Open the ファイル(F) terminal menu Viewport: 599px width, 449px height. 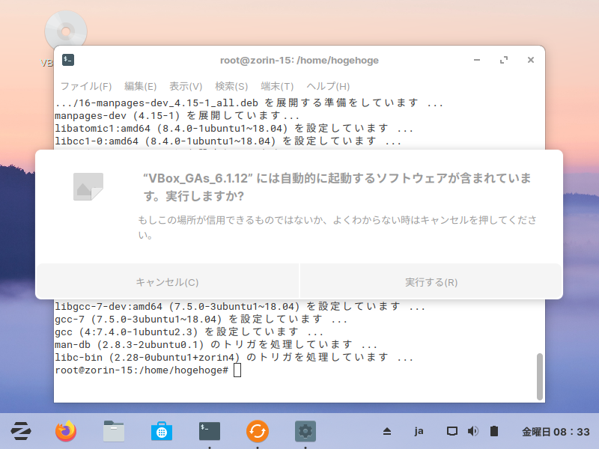coord(86,86)
